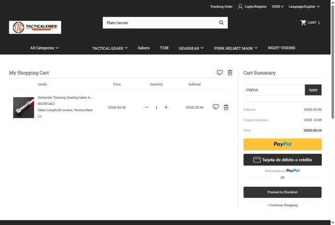Open the saber product thumbnail
Image resolution: width=335 pixels, height=225 pixels.
point(24,108)
